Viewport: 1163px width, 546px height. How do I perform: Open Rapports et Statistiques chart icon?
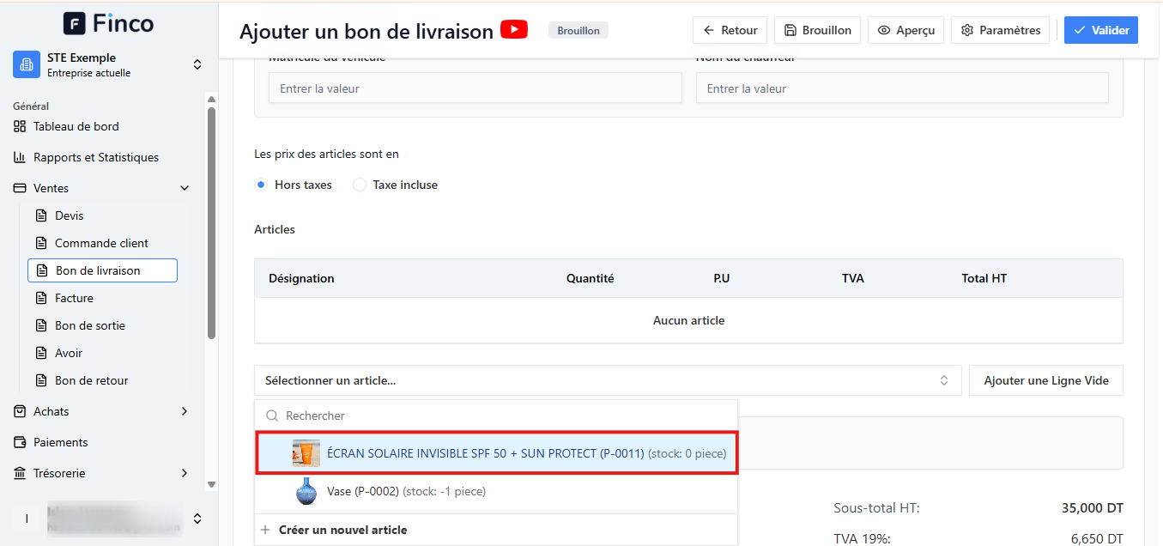pos(20,157)
